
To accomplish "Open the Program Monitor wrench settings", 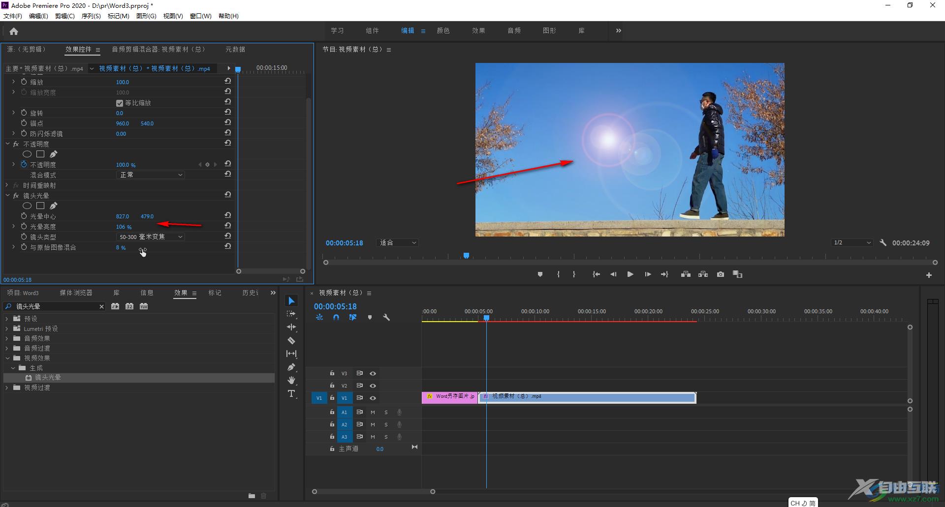I will pyautogui.click(x=883, y=242).
